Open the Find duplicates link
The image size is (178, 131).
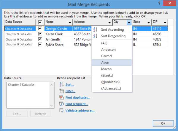point(78,97)
